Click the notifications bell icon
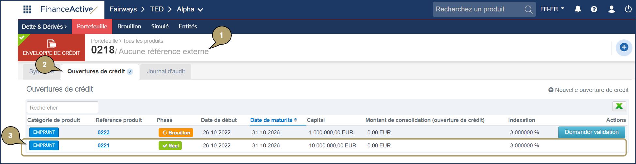The height and width of the screenshot is (164, 636). 578,9
